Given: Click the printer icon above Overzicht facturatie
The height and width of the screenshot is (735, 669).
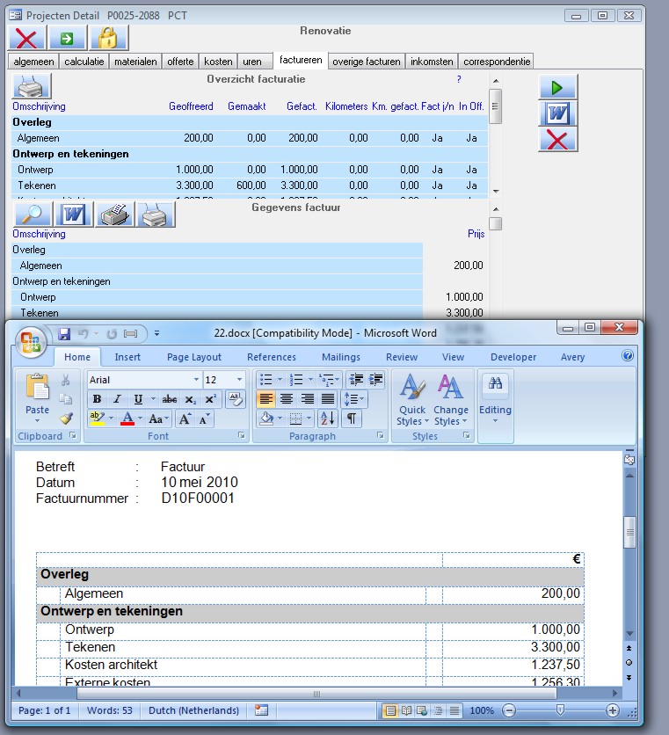Looking at the screenshot, I should 32,87.
